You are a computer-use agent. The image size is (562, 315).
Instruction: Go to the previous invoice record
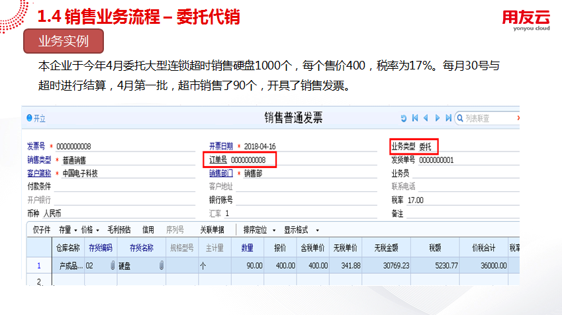[x=426, y=118]
